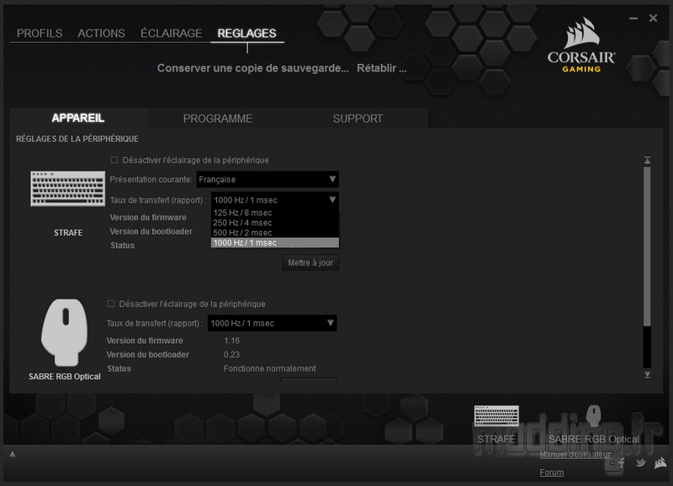Jump to bottom with scrollbar bottom arrow

(647, 375)
